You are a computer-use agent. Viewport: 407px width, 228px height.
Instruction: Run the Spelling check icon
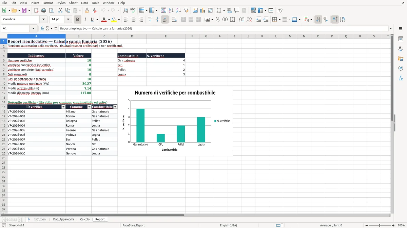[133, 10]
